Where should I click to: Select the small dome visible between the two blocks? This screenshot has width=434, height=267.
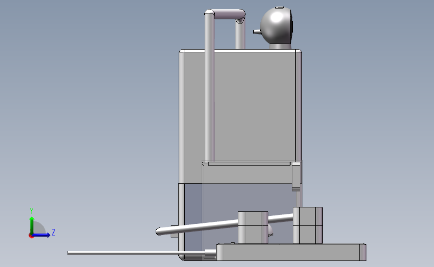[x=270, y=231]
